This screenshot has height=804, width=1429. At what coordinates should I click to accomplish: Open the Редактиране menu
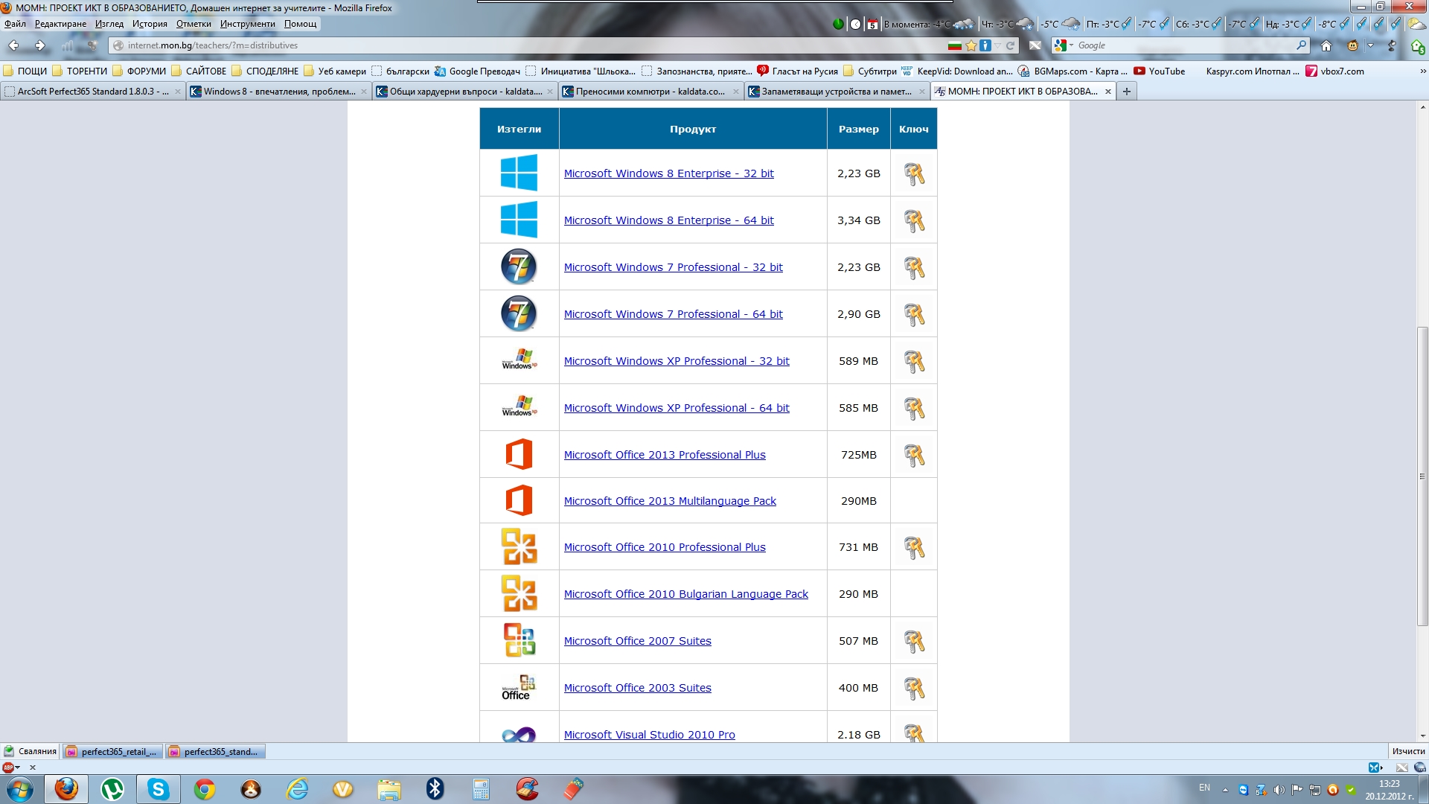click(60, 24)
